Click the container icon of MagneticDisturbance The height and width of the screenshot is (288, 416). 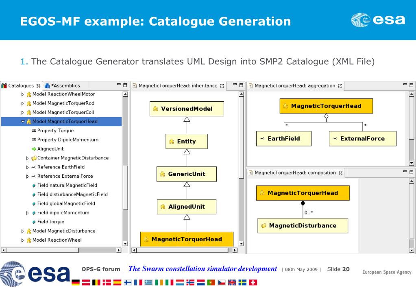point(34,158)
